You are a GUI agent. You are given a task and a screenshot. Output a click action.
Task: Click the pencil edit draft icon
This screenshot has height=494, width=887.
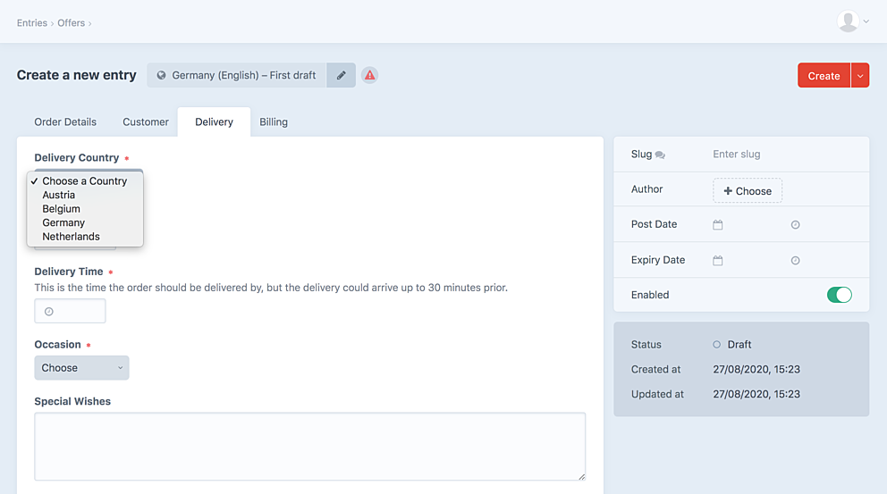(x=341, y=75)
